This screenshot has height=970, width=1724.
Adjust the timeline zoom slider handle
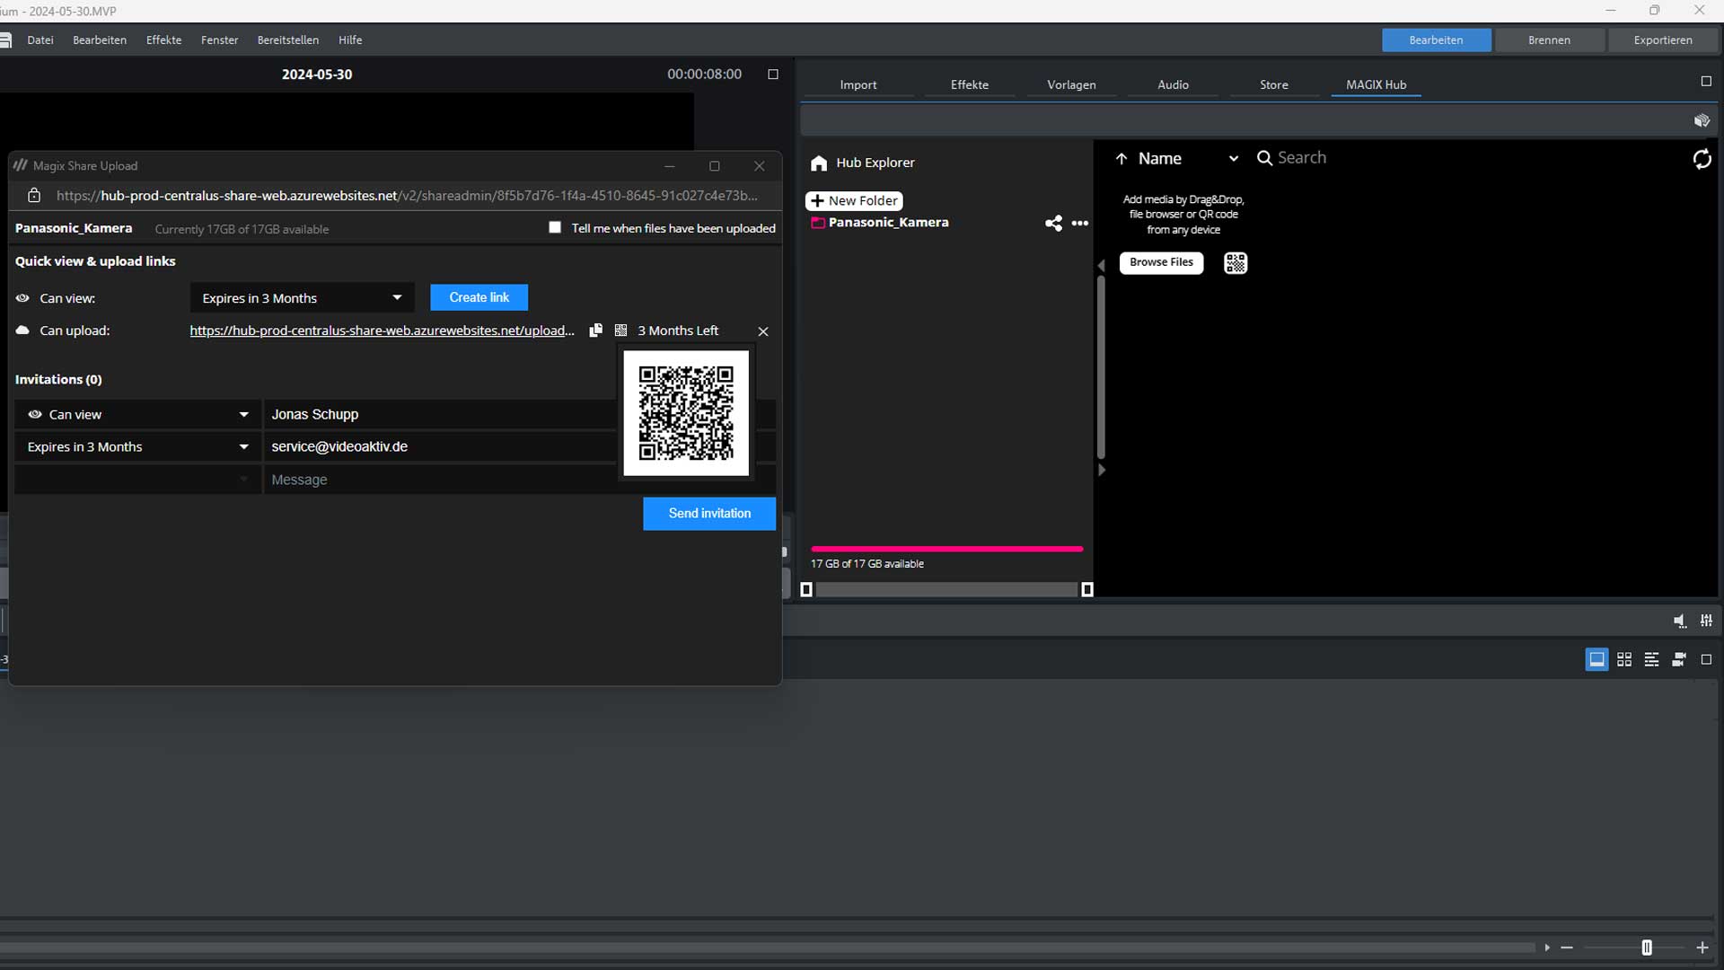[x=1647, y=948]
